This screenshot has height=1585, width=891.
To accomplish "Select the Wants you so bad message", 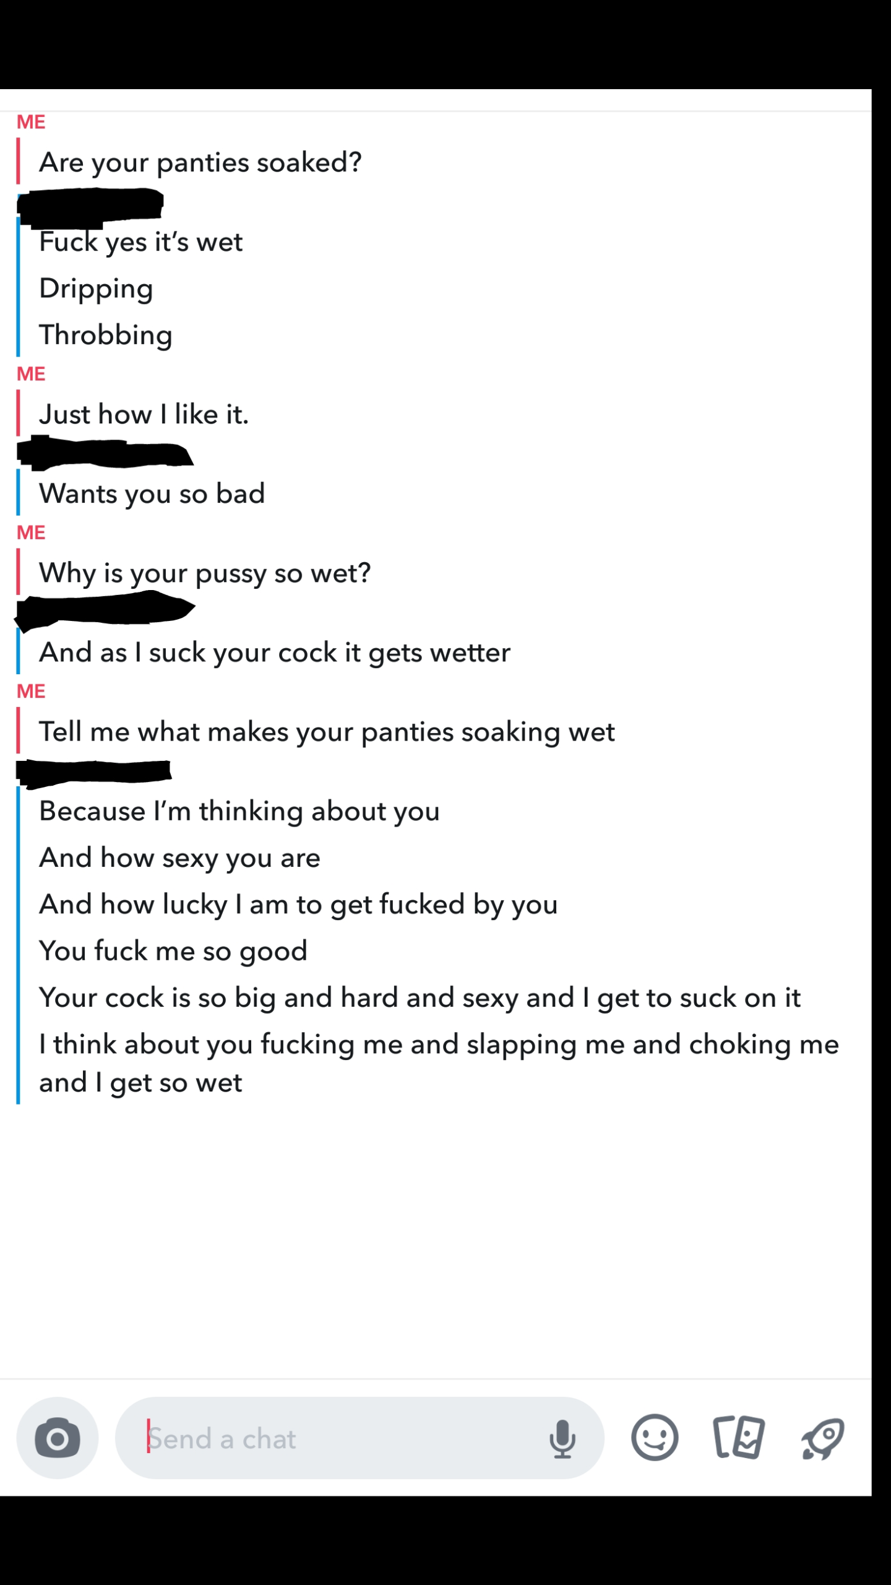I will coord(152,493).
